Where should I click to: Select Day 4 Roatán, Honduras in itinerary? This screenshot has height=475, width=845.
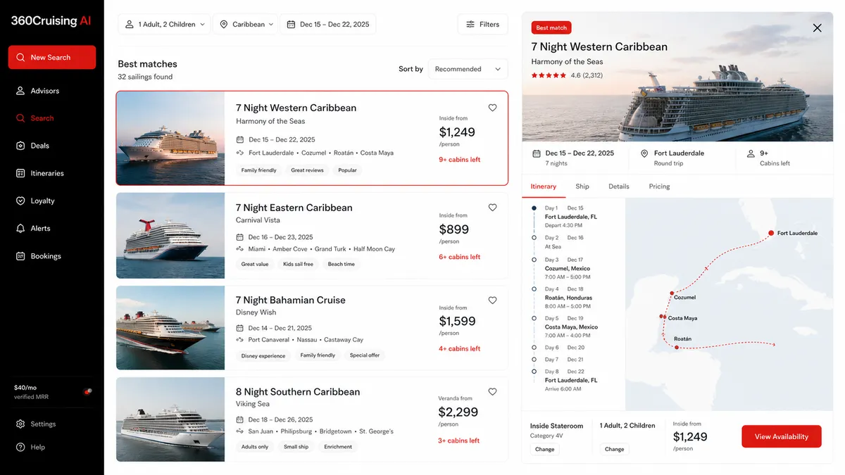[x=568, y=298]
